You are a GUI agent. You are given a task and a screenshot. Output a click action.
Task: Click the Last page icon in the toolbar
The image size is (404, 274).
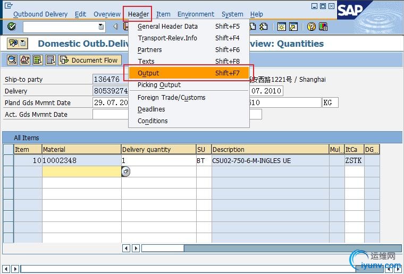point(264,27)
